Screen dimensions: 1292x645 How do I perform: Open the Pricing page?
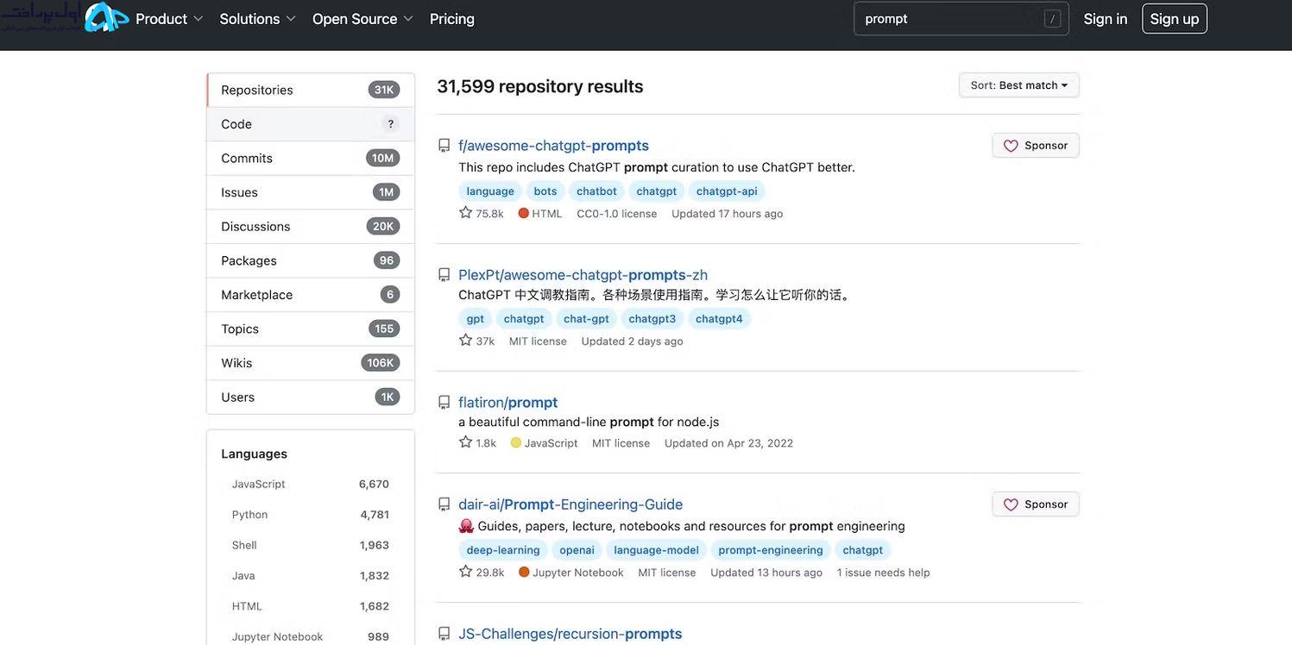tap(452, 19)
